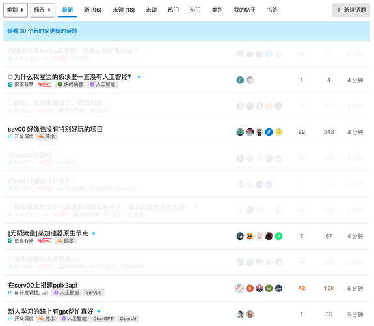
Task: Open the 类别 category dropdown
Action: click(16, 10)
